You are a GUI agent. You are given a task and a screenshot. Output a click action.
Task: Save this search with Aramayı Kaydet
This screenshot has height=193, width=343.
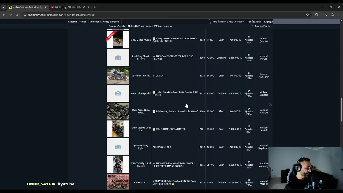coord(262,26)
